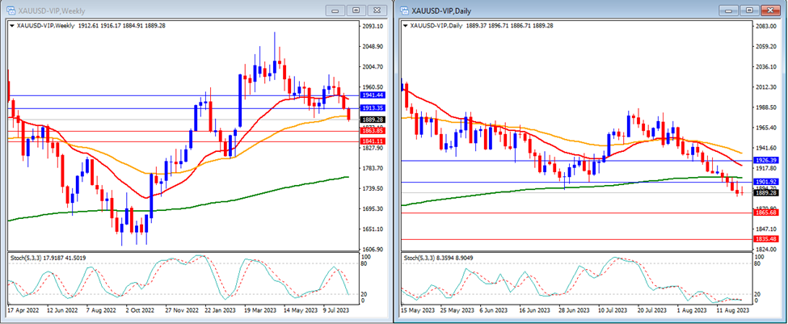Maximize the XAUUSD-VIP Weekly chart window
The height and width of the screenshot is (324, 788).
click(356, 10)
